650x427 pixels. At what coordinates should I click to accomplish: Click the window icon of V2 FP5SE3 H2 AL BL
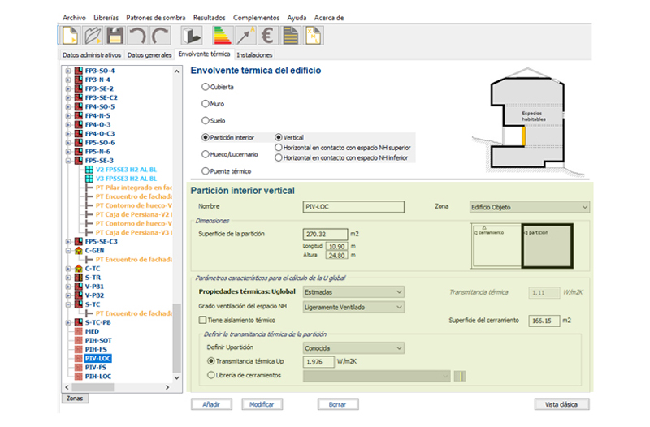click(x=89, y=170)
